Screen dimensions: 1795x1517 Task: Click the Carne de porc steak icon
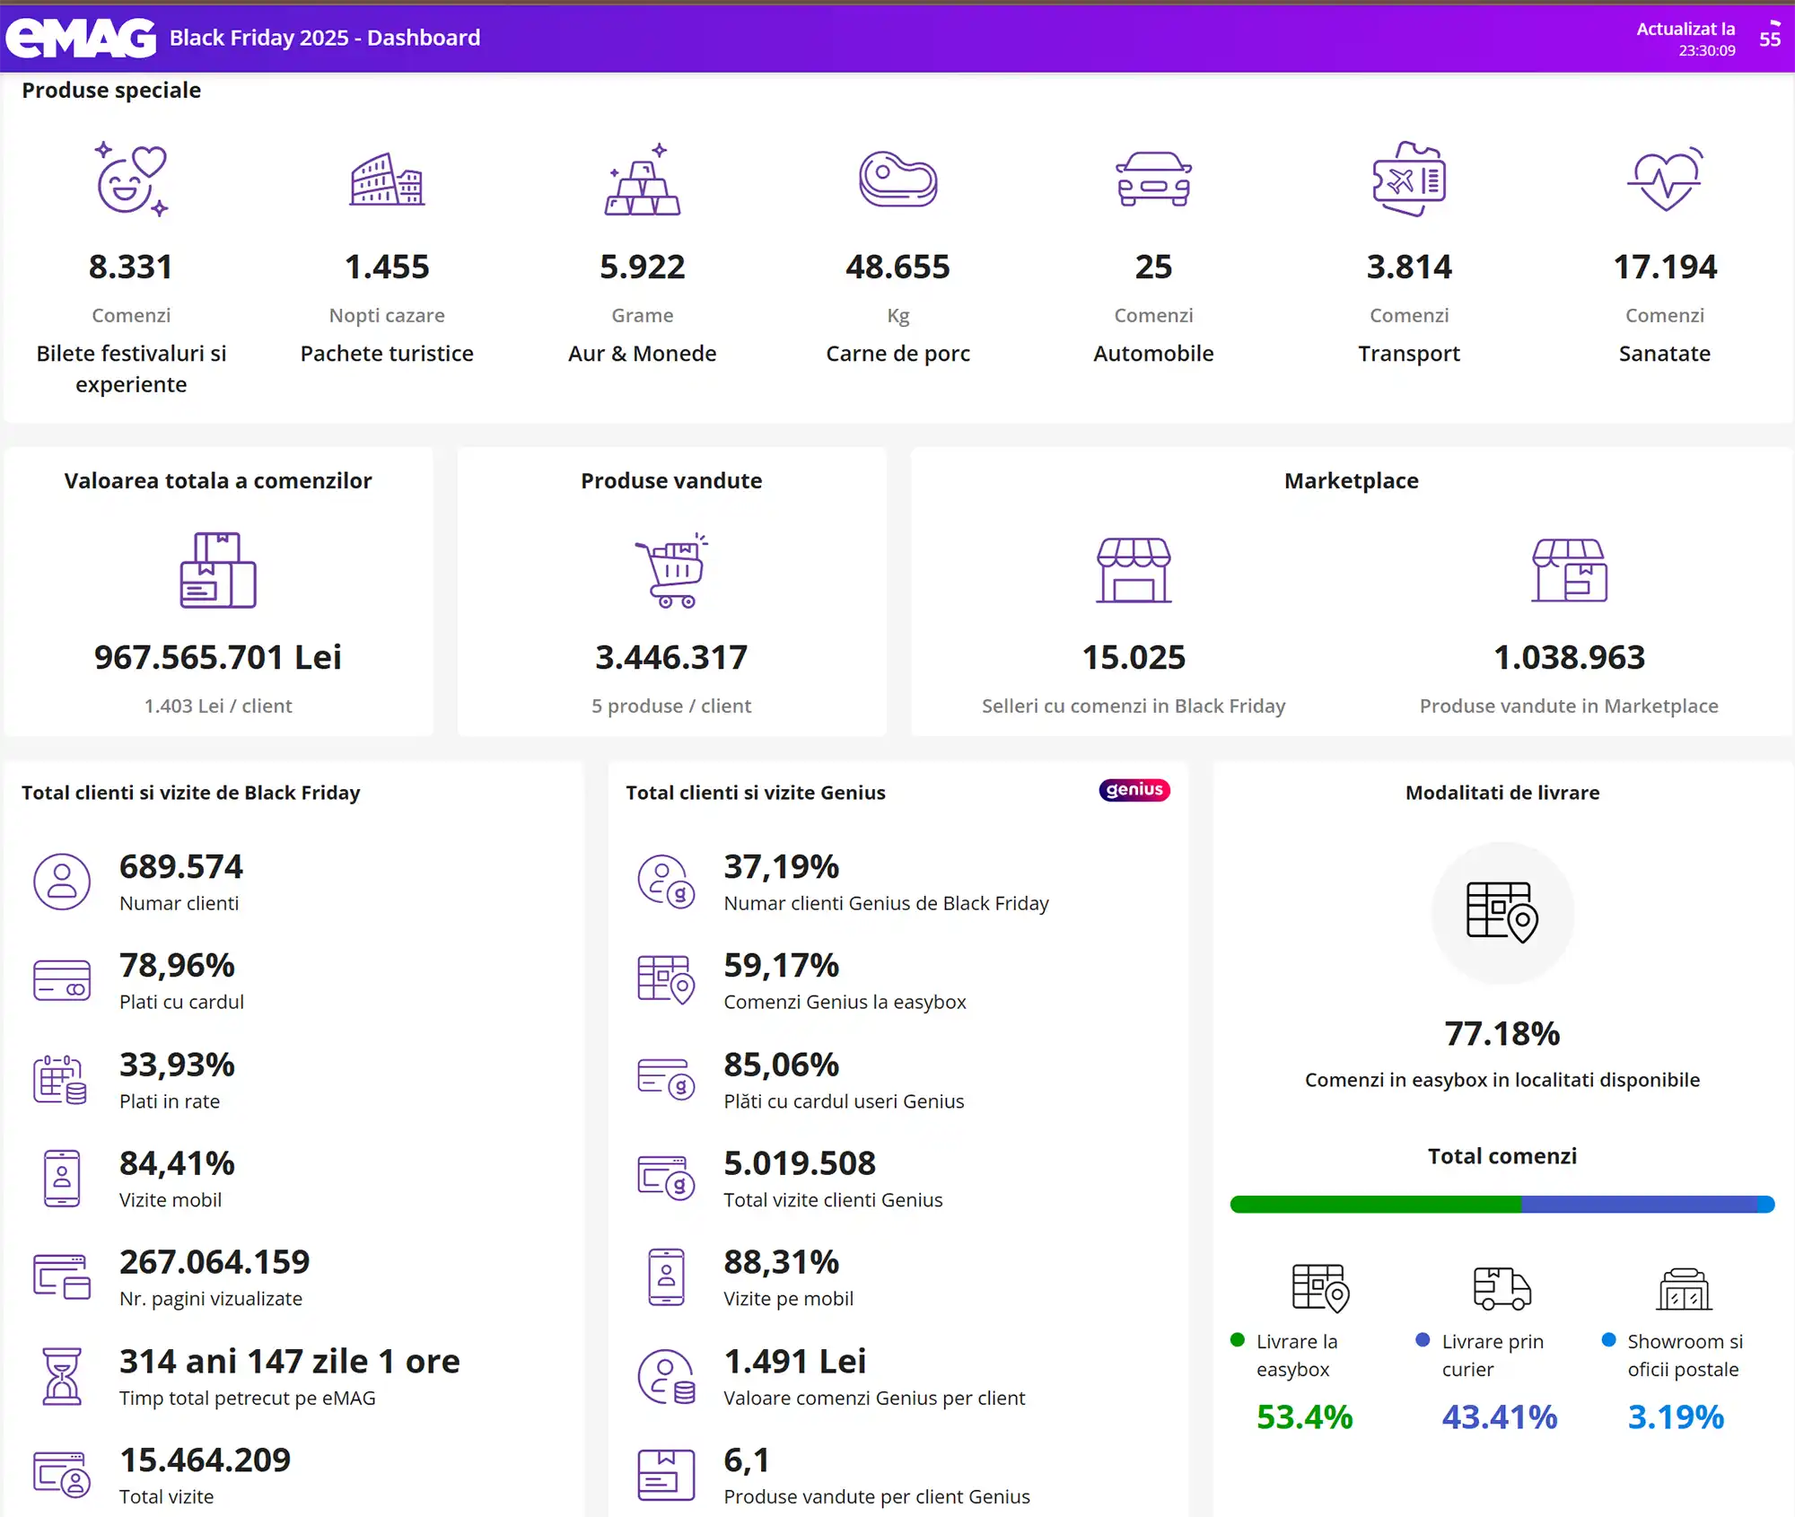pos(897,179)
